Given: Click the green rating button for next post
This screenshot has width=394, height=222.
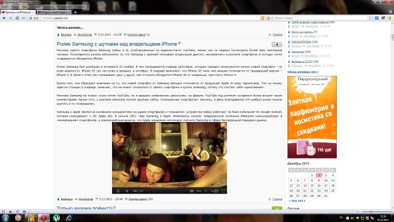Looking at the screenshot, I should click(277, 208).
